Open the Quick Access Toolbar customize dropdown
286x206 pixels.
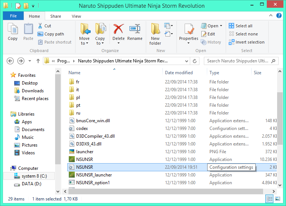pos(33,6)
